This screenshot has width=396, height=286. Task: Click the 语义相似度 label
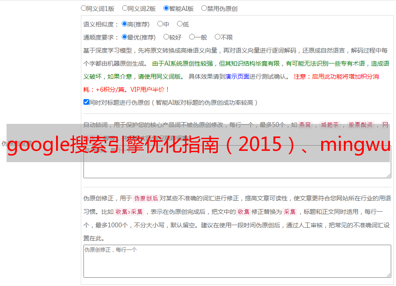[101, 24]
